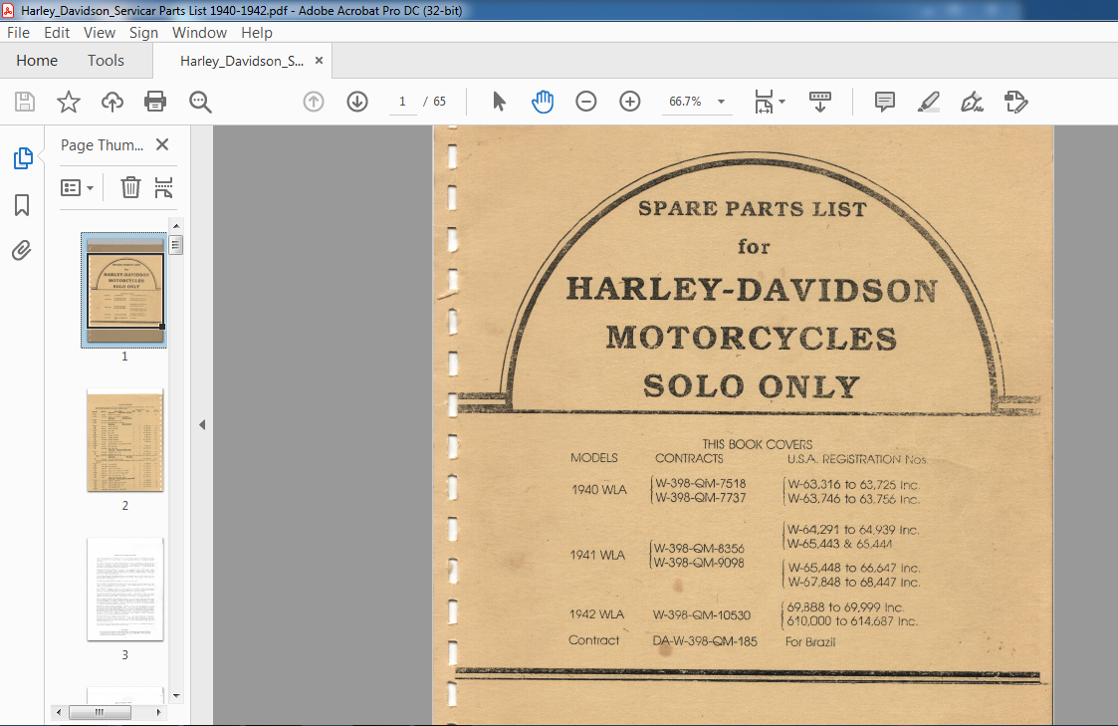Open the Find text magnifier tool
Image resolution: width=1118 pixels, height=726 pixels.
(200, 102)
